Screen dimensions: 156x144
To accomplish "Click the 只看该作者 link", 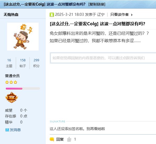I will pos(119,14).
